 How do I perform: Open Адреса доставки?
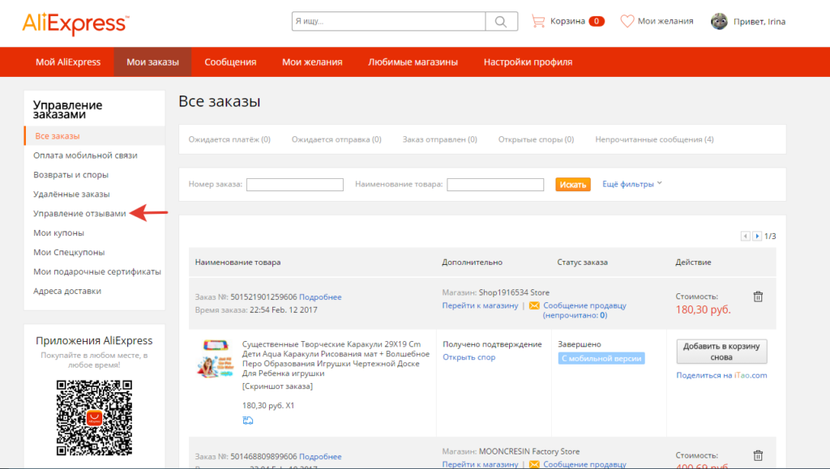(x=67, y=291)
